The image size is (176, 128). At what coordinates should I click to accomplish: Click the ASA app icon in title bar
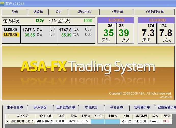[2, 4]
